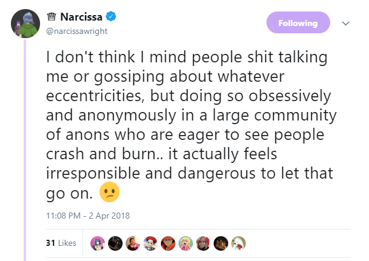The height and width of the screenshot is (261, 369).
Task: Click the blue verified badge
Action: click(111, 16)
